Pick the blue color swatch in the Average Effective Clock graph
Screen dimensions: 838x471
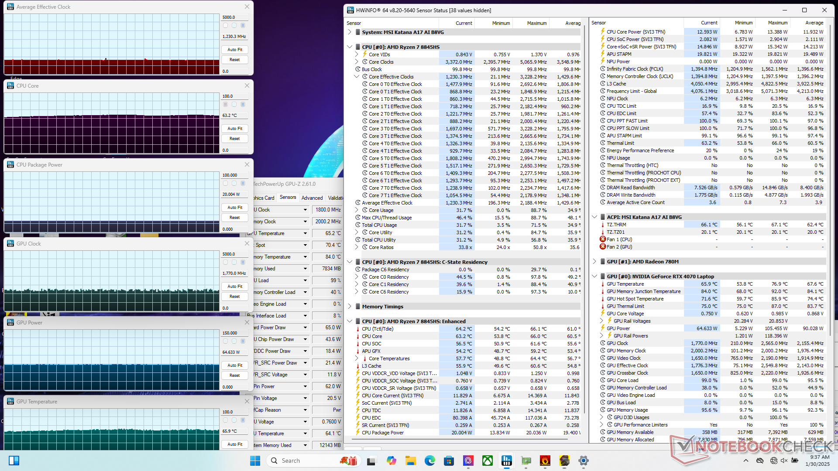[x=243, y=25]
